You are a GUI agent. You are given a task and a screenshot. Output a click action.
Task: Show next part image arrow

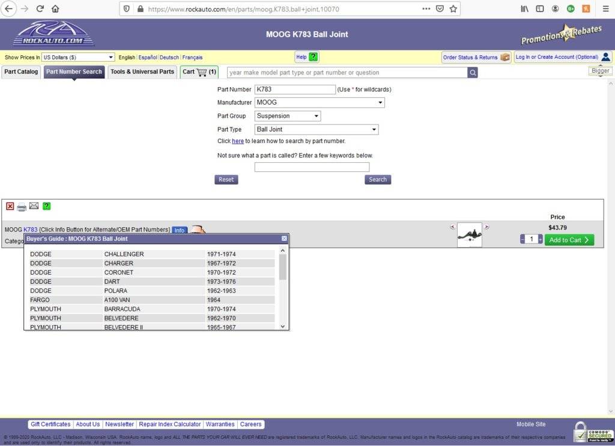click(x=487, y=227)
